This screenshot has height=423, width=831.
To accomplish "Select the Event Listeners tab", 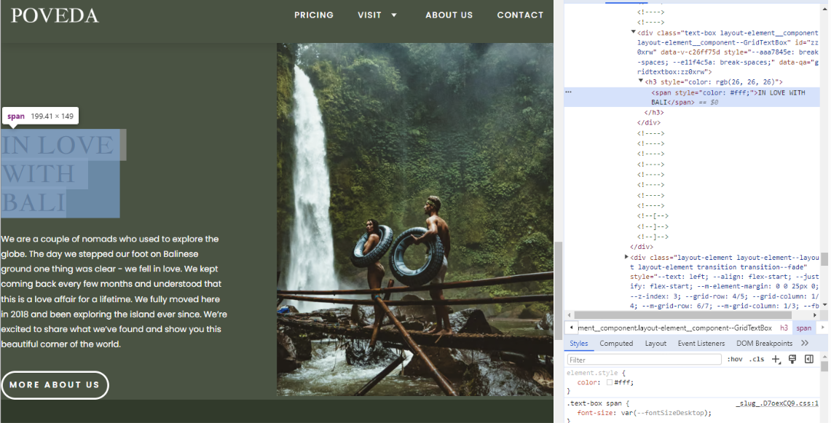I will click(701, 343).
